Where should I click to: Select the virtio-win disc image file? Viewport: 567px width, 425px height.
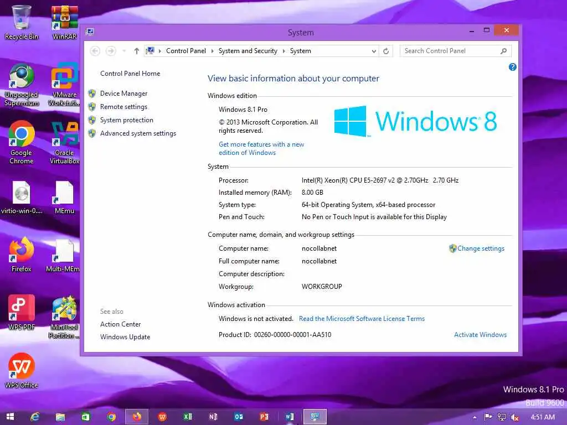pyautogui.click(x=22, y=198)
